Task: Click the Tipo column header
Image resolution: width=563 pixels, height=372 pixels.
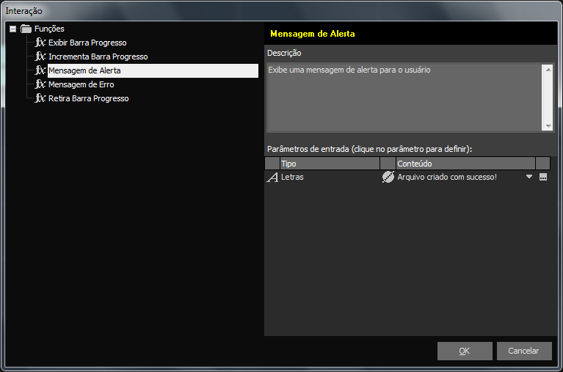Action: (x=329, y=164)
